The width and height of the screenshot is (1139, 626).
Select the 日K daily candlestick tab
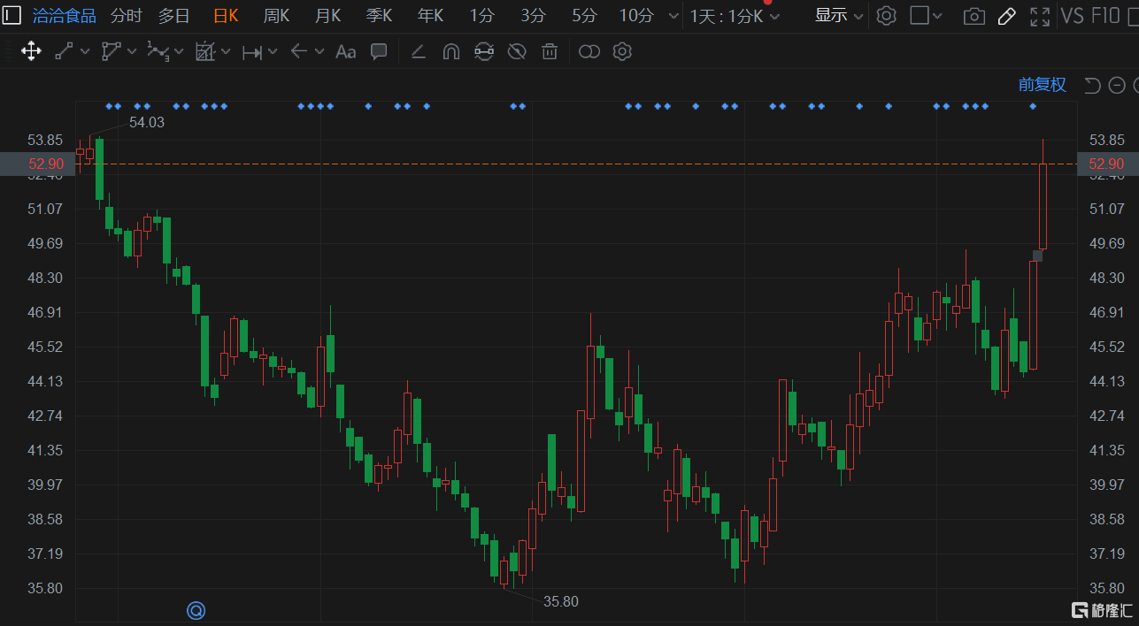(226, 16)
